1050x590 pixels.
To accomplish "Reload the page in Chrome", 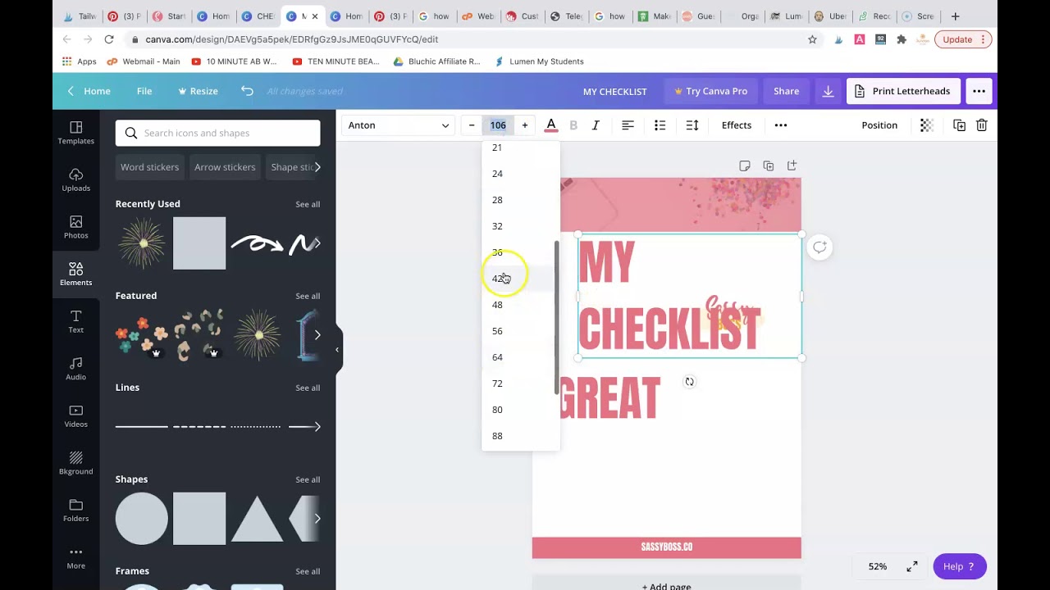I will (109, 39).
